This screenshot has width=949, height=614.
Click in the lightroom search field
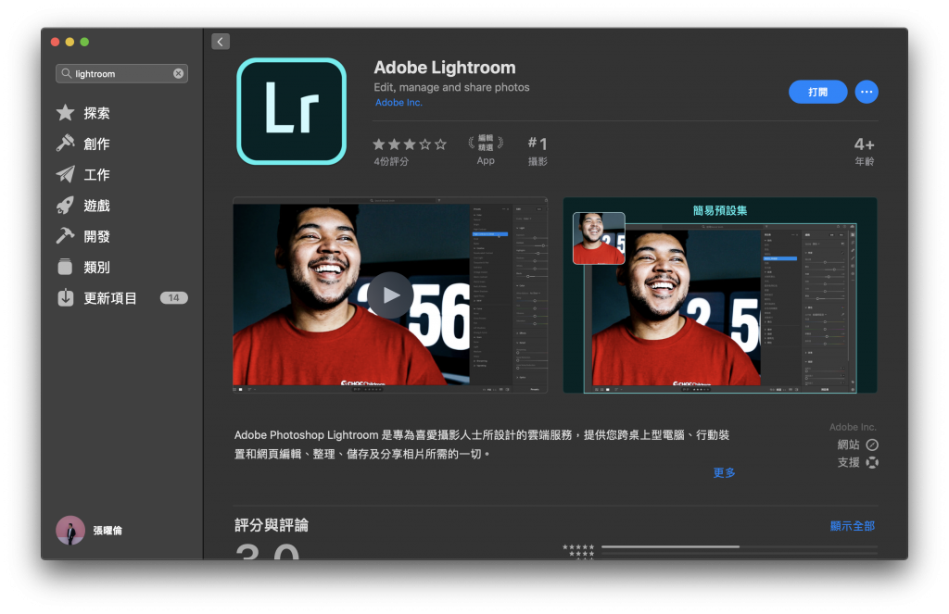[x=121, y=73]
